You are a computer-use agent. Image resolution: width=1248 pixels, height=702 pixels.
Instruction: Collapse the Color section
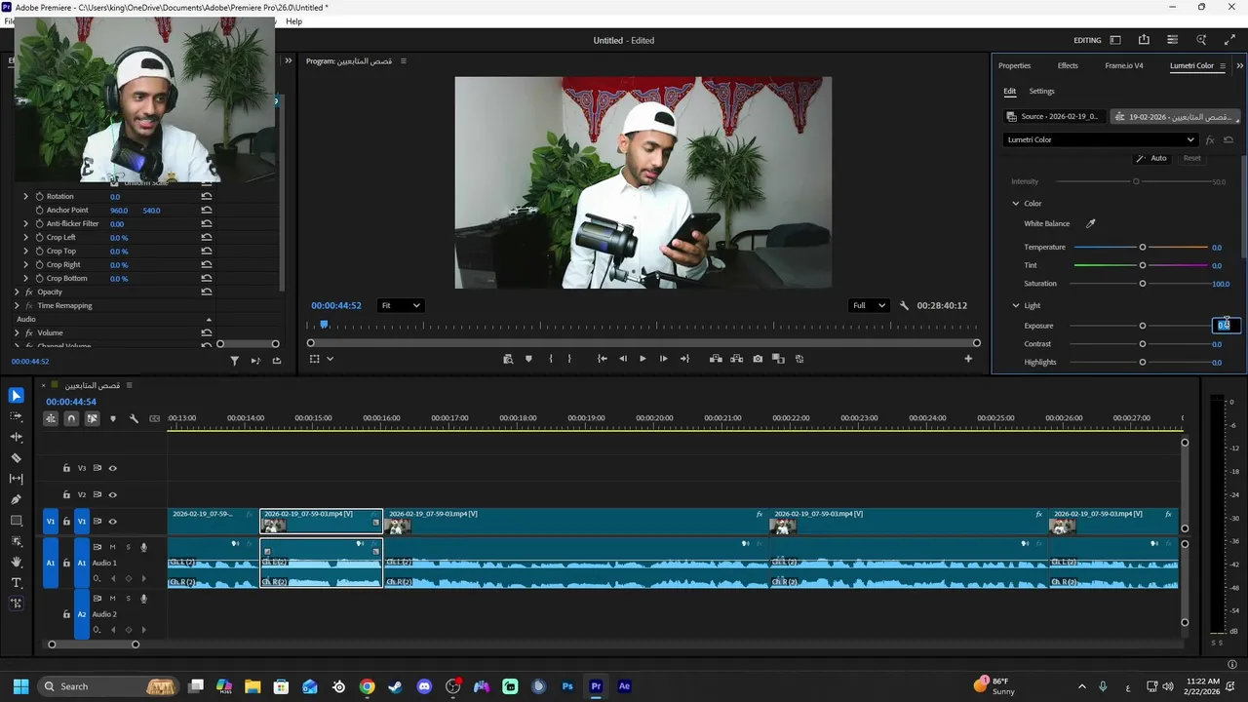point(1015,204)
